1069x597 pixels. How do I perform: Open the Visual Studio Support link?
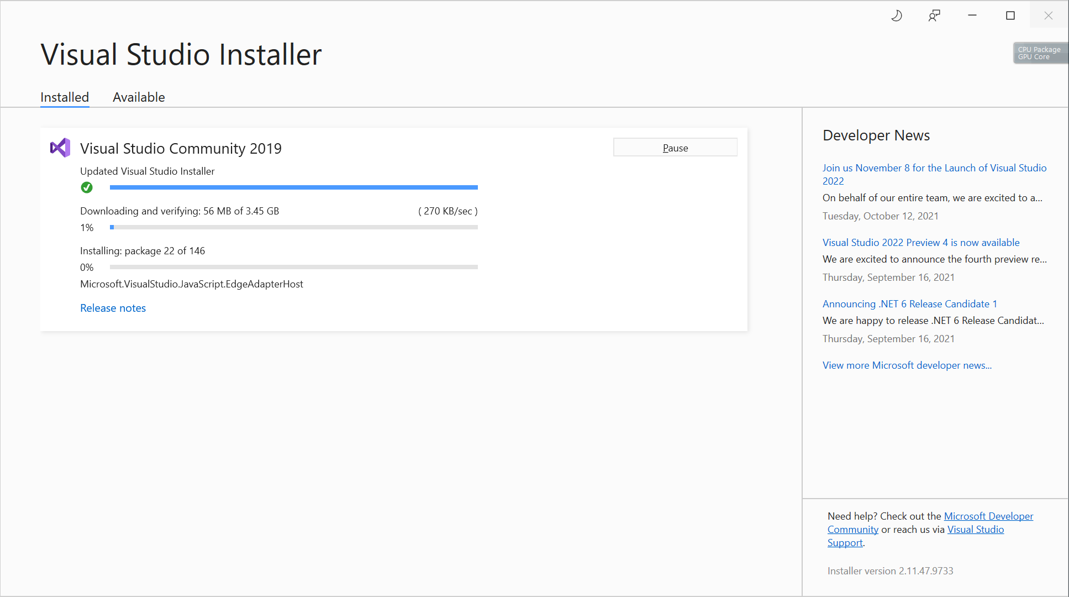[975, 530]
